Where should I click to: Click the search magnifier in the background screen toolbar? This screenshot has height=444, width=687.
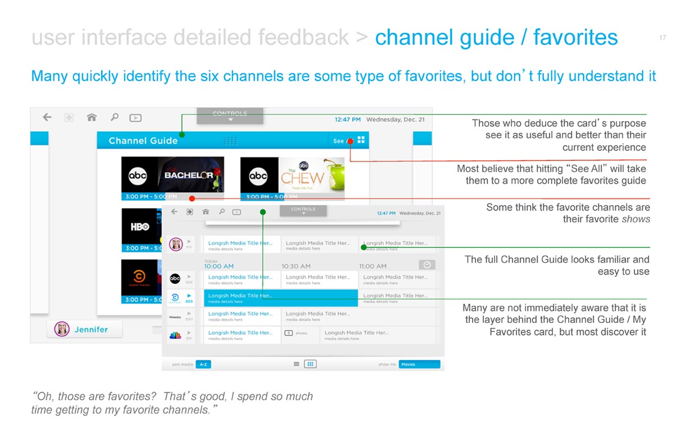pyautogui.click(x=114, y=117)
